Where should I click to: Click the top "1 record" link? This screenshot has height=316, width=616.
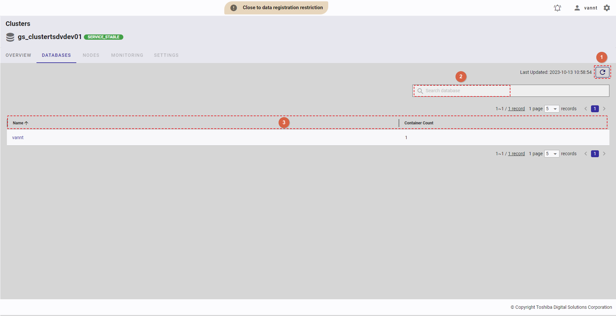click(516, 109)
